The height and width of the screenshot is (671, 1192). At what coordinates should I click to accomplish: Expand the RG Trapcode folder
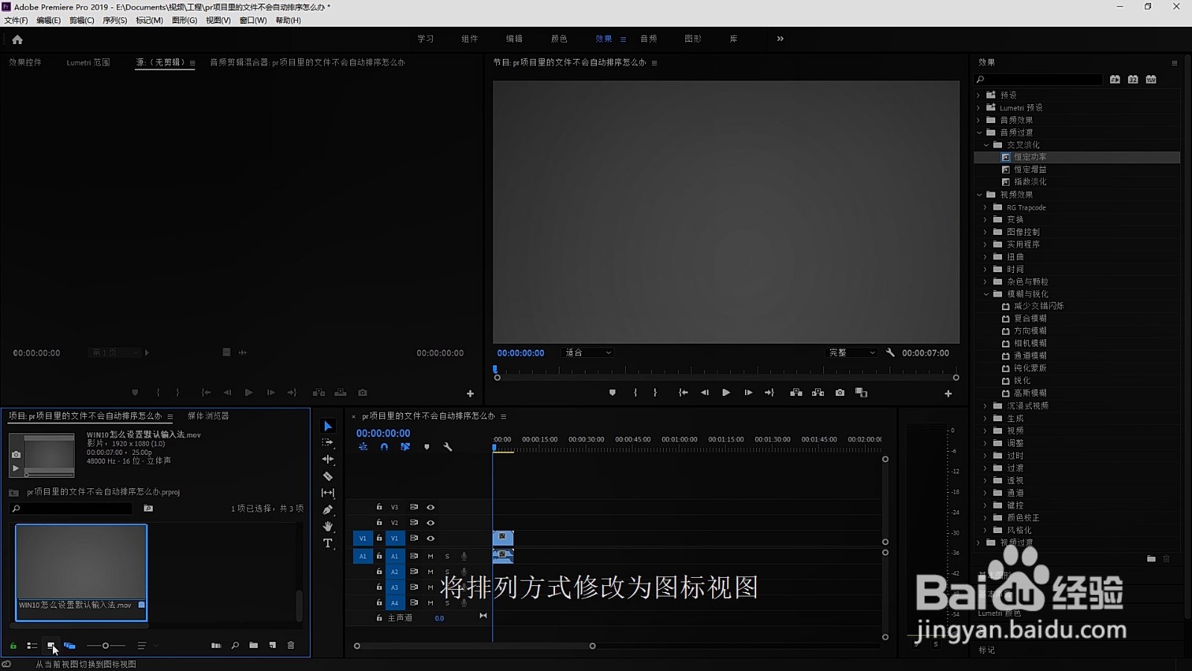coord(986,207)
